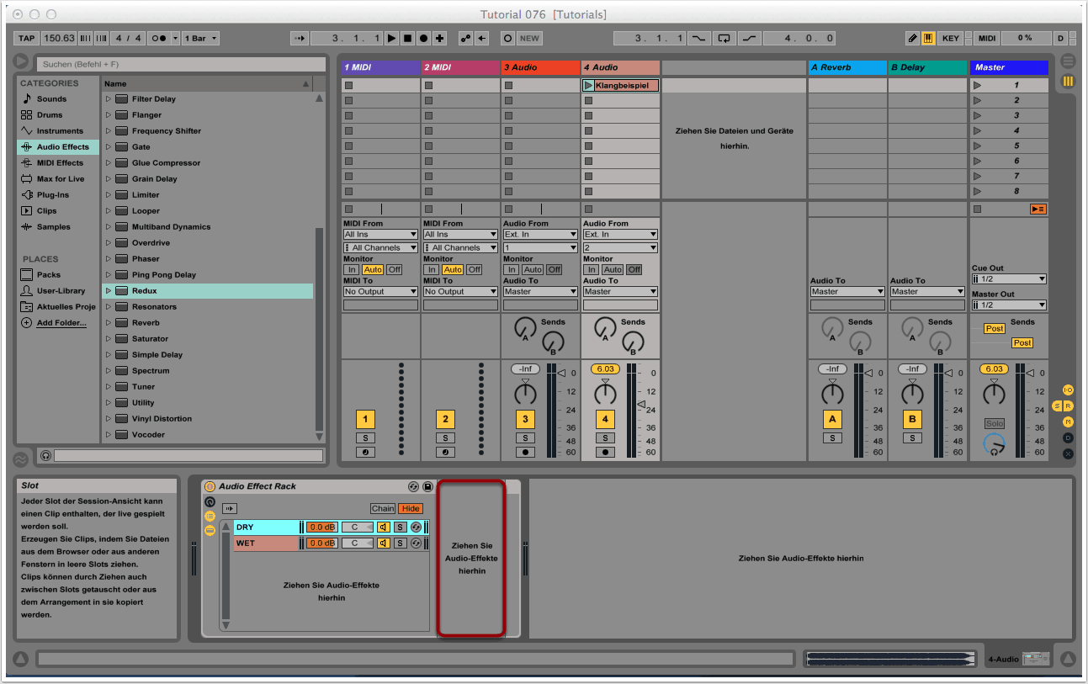The width and height of the screenshot is (1088, 684).
Task: Toggle the DRY chain activator speaker
Action: pos(384,528)
